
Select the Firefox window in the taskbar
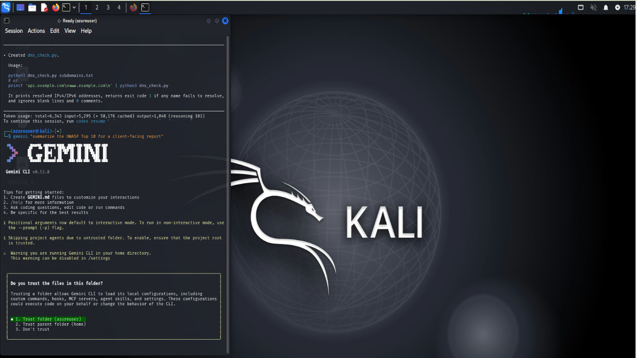133,7
